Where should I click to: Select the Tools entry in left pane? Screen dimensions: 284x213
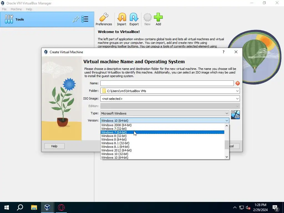(x=47, y=19)
